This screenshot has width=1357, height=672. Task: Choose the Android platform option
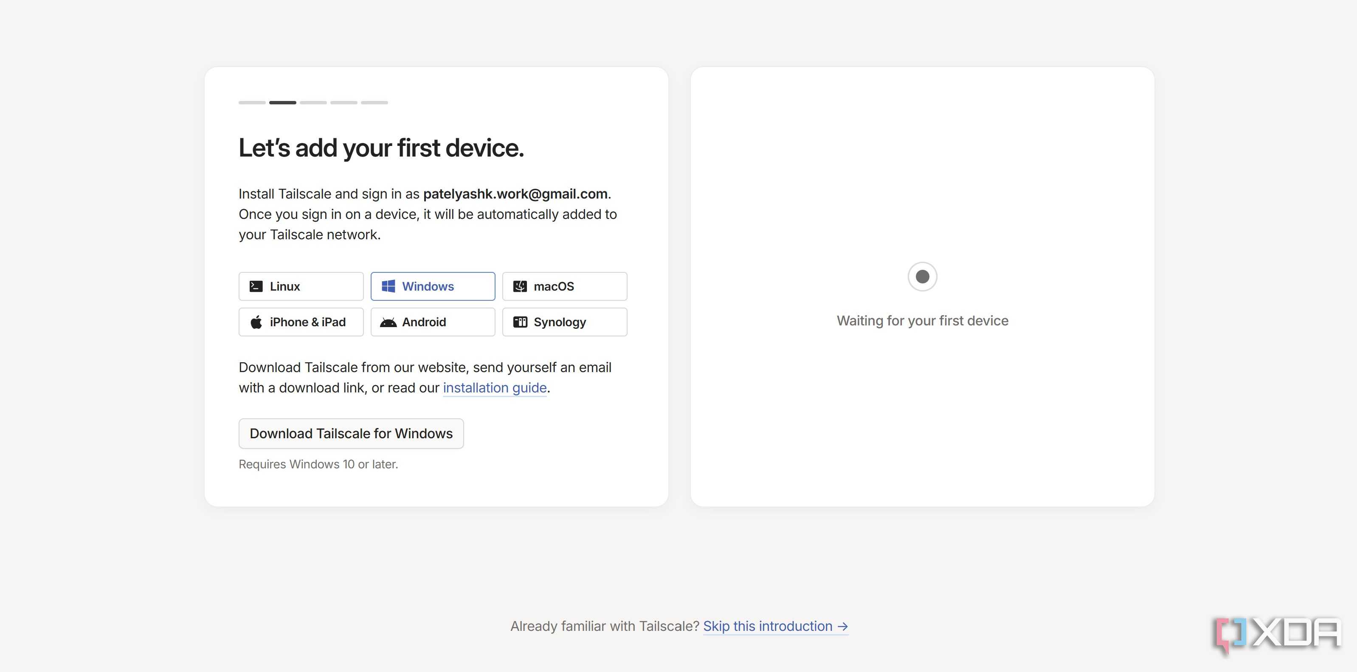click(433, 322)
